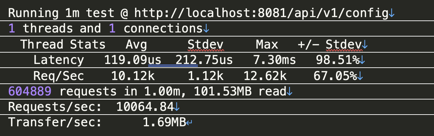
Task: Click the 12.62k max Req/Sec value
Action: pyautogui.click(x=265, y=76)
